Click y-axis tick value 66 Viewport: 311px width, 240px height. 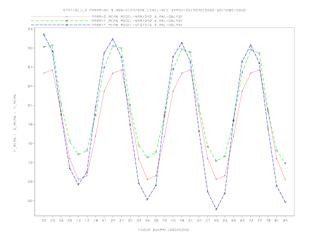coord(30,201)
